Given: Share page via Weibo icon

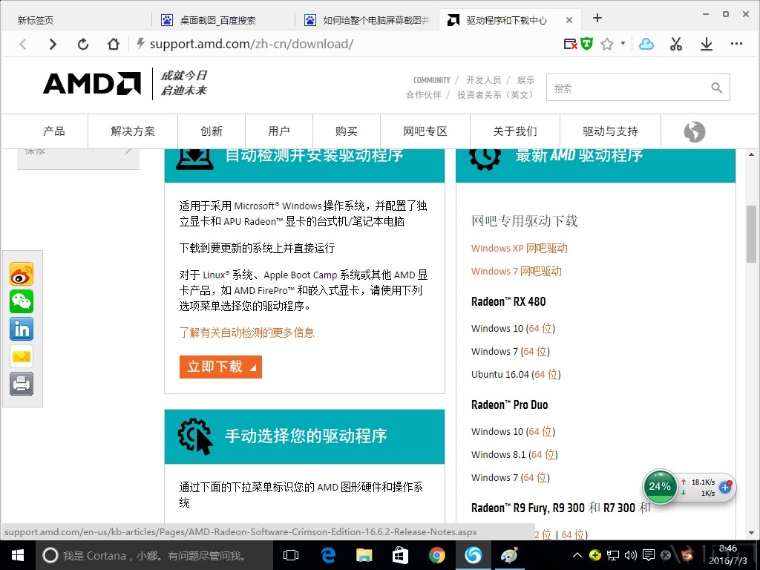Looking at the screenshot, I should point(22,274).
